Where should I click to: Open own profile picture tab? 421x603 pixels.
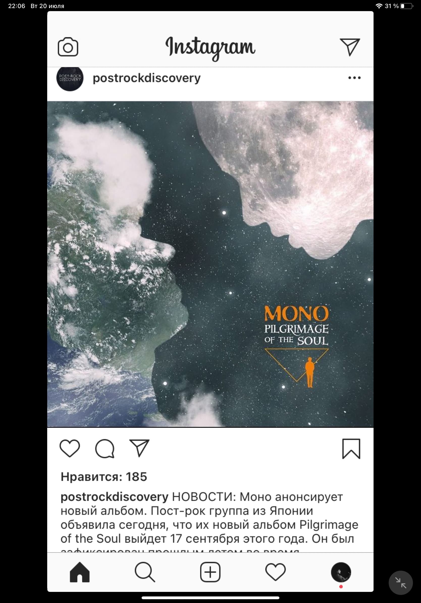pos(341,572)
